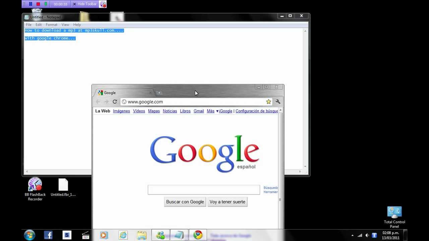Screen dimensions: 429x241
Task: Click Hide Toolbar on the recorder bar
Action: (x=84, y=4)
